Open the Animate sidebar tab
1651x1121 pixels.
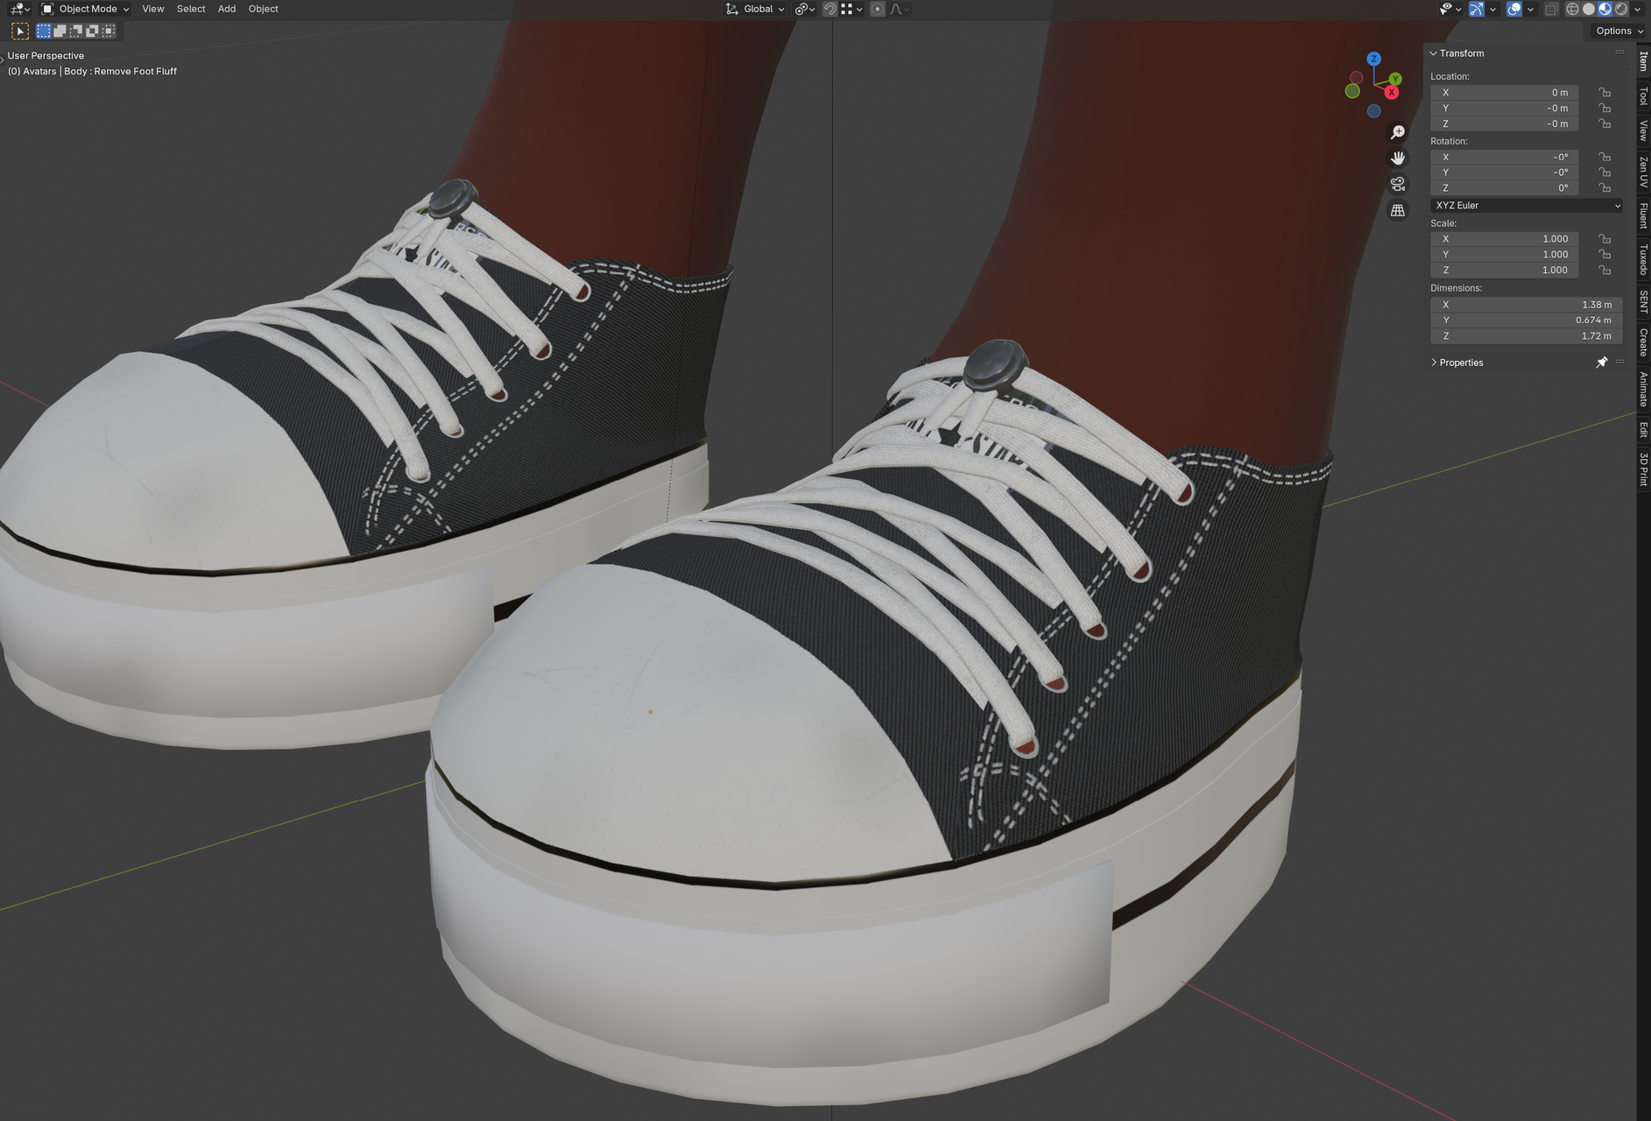click(x=1644, y=390)
